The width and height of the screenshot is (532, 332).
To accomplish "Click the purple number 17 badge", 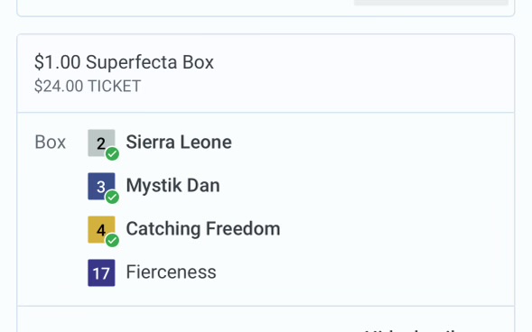I will (101, 273).
